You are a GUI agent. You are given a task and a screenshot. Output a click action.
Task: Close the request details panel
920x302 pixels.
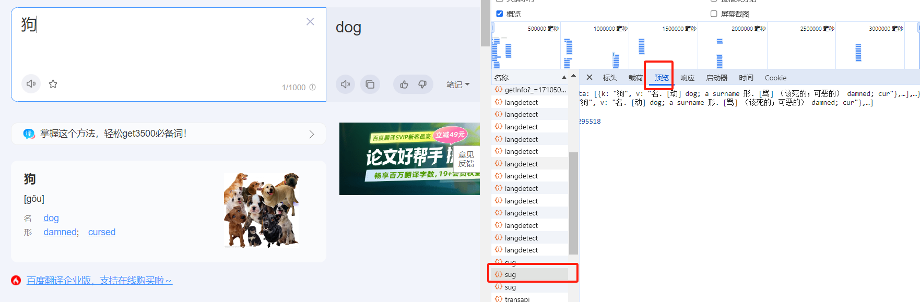[x=589, y=78]
